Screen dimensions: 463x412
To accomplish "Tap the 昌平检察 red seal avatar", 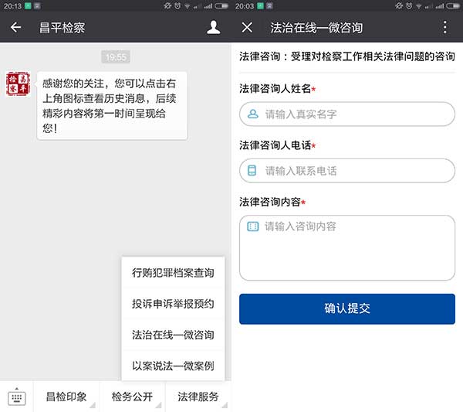I will click(x=18, y=84).
